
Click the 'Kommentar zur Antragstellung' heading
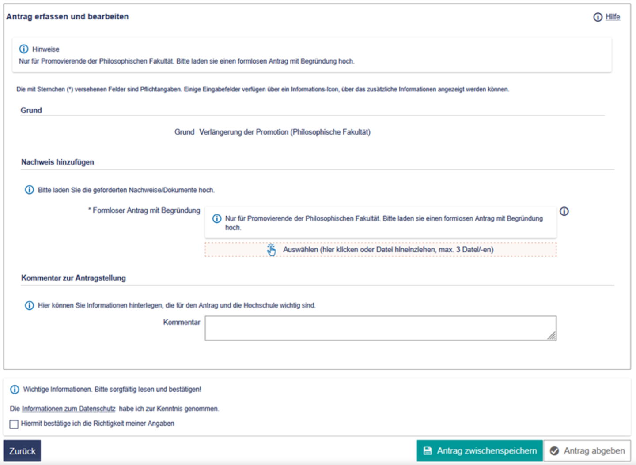click(73, 278)
